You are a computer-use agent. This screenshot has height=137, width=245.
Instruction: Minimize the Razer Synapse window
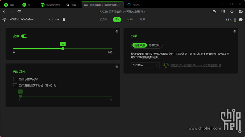(x=222, y=4)
